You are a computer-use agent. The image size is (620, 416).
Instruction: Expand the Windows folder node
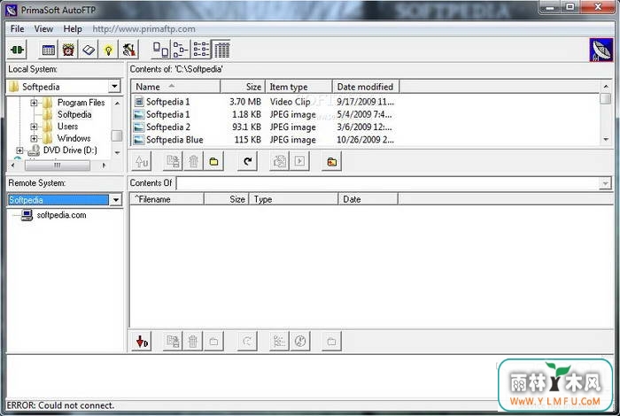point(34,138)
